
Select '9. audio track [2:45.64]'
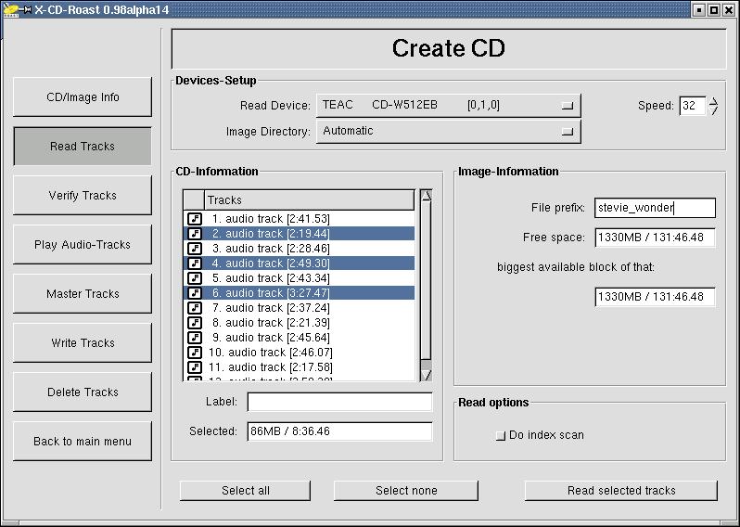(299, 338)
